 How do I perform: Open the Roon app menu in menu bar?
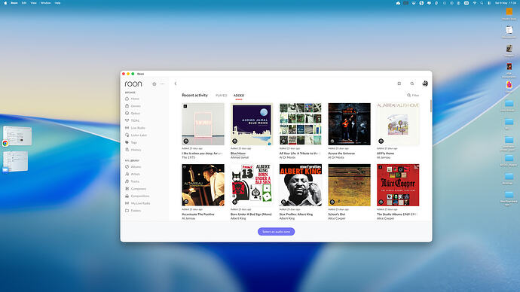coord(14,3)
